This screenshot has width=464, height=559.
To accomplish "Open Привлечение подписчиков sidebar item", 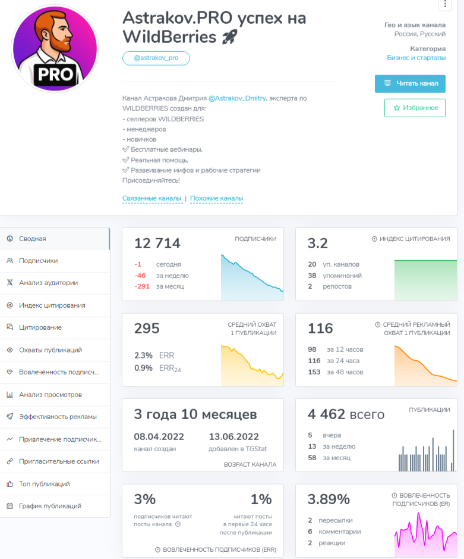I will 55,439.
